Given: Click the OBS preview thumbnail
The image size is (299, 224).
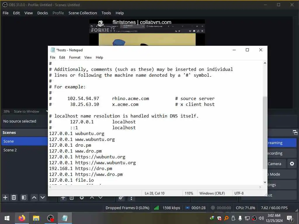Looking at the screenshot, I should [x=147, y=32].
